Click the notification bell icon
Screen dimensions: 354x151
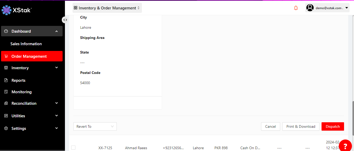296,8
